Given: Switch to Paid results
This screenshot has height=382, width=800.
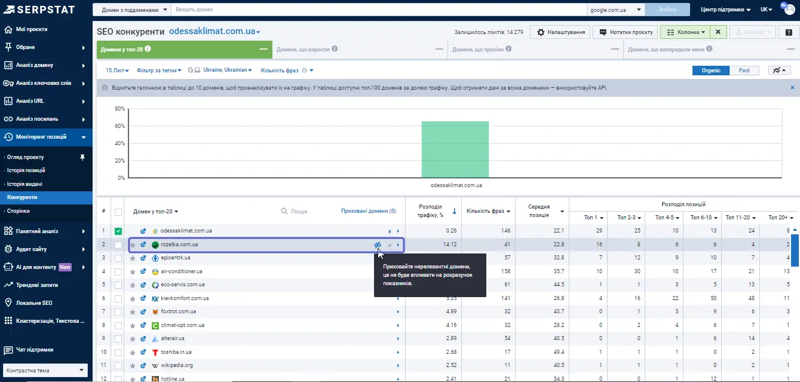Looking at the screenshot, I should (x=744, y=71).
